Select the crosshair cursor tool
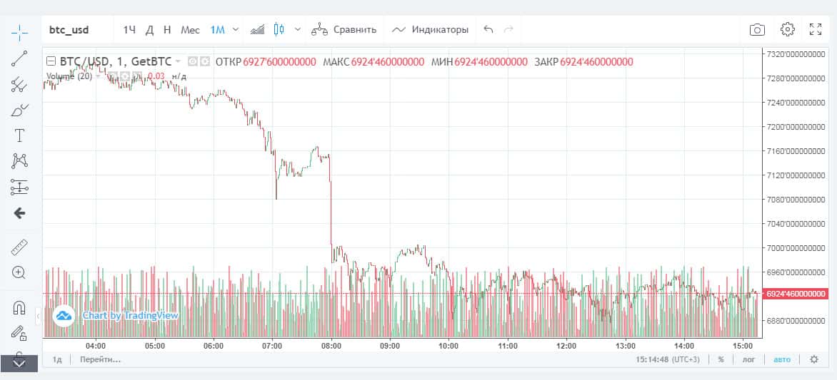Screen dimensions: 837x380 tap(19, 31)
